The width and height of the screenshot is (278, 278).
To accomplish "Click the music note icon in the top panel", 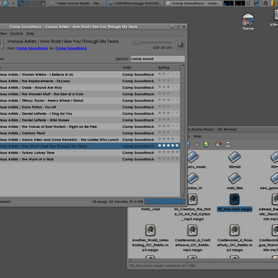I will click(x=265, y=3).
